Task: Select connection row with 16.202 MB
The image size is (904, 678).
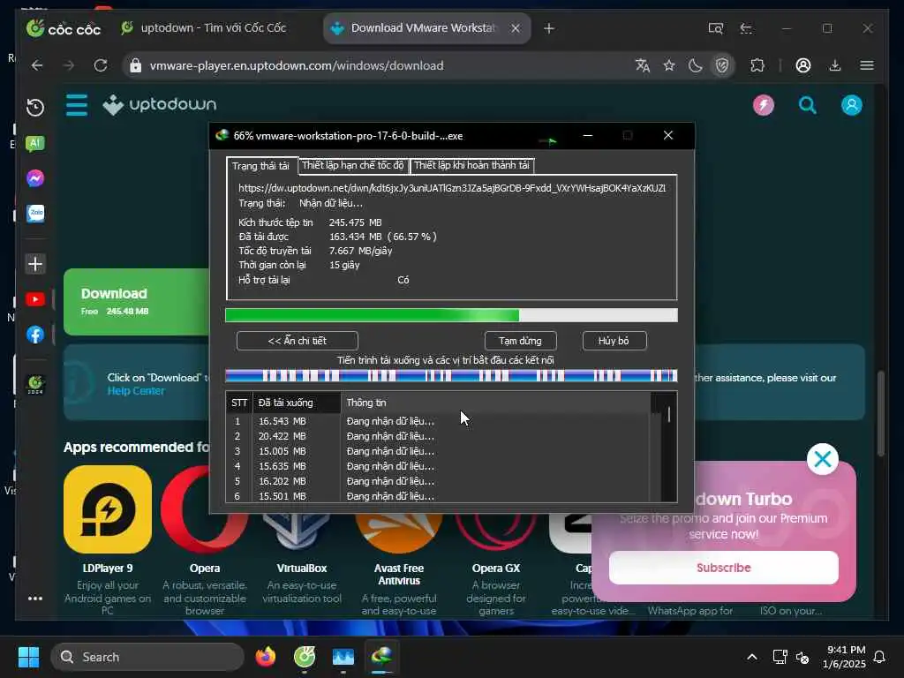Action: click(438, 481)
